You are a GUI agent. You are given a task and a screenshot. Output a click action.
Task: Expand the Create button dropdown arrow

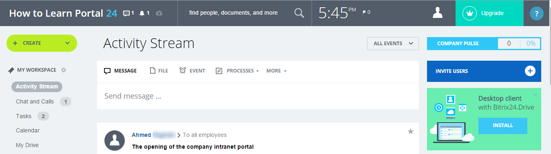coord(68,43)
